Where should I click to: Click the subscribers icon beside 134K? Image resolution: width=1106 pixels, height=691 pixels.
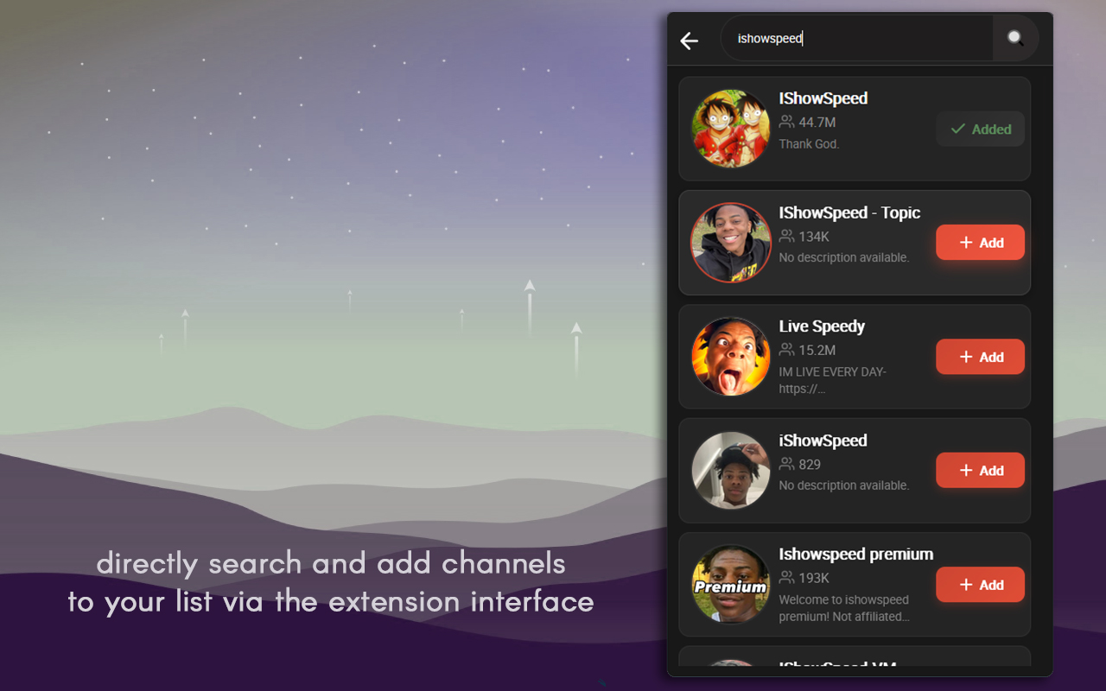click(786, 236)
